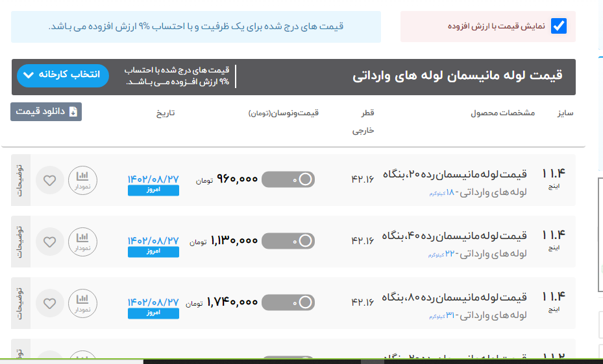
Task: Open قیمت لوله مانیسمان رده ۲۰ link
Action: tap(455, 174)
